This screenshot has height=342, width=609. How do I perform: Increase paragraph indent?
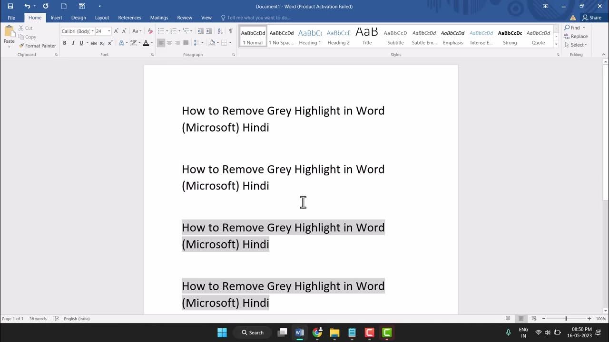209,31
